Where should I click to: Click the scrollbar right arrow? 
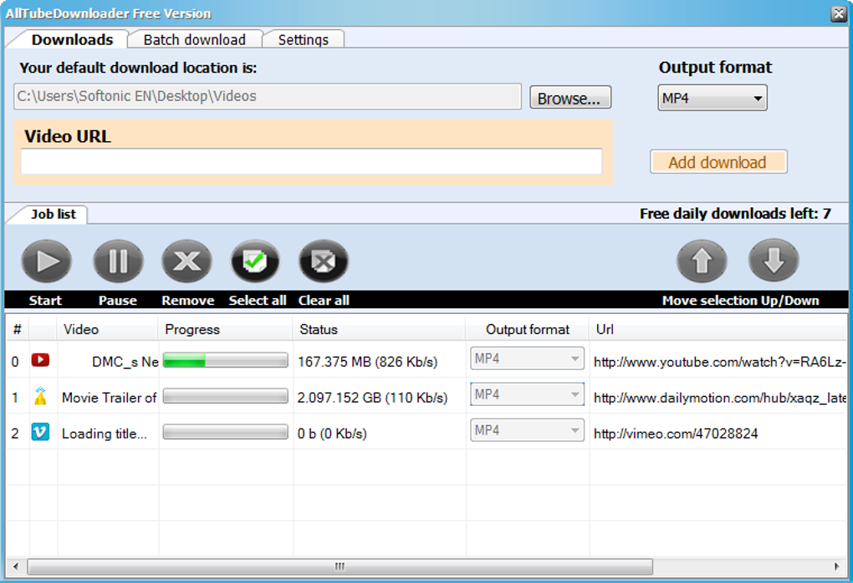click(836, 566)
